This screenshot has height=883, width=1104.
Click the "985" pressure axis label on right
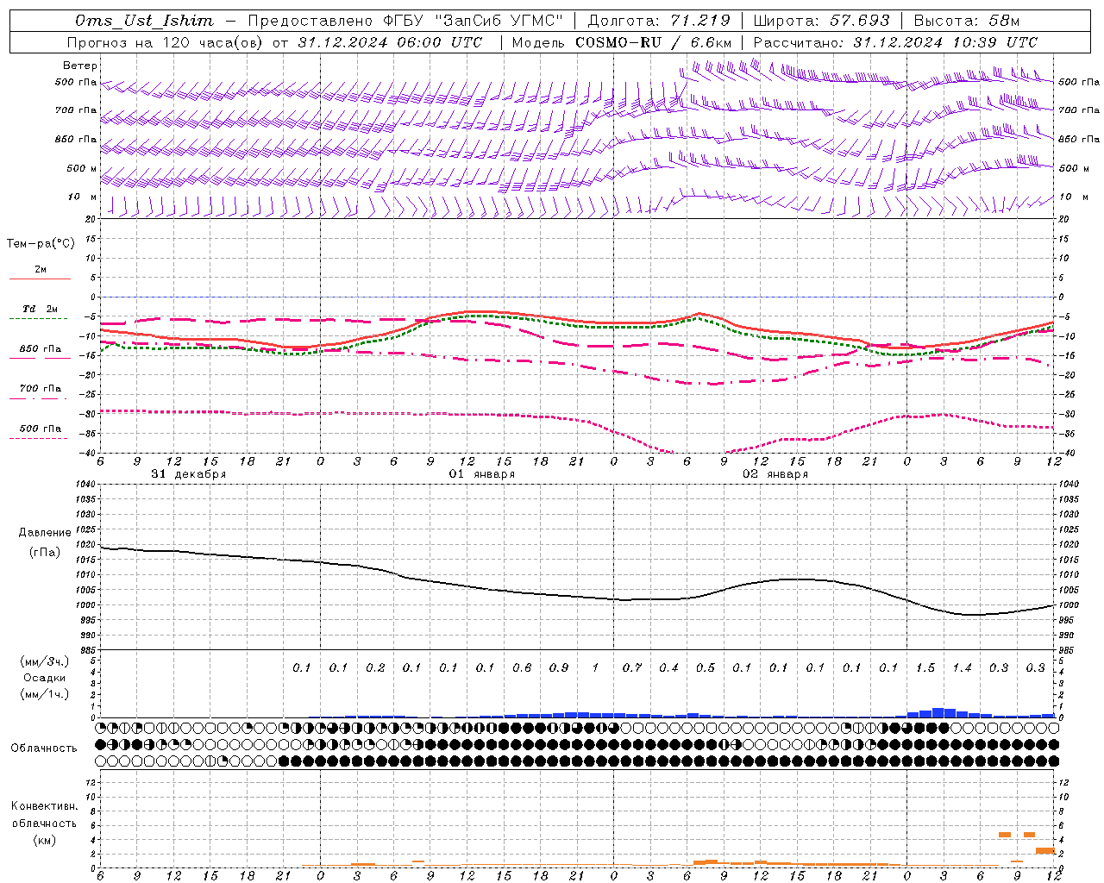pyautogui.click(x=1068, y=650)
